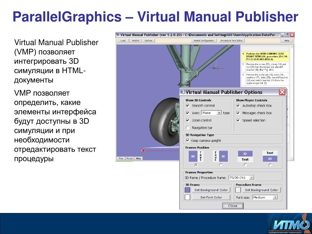Viewport: 312px width, 234px height.
Task: Click Procedure Frame Set Background Color button
Action: pyautogui.click(x=261, y=190)
